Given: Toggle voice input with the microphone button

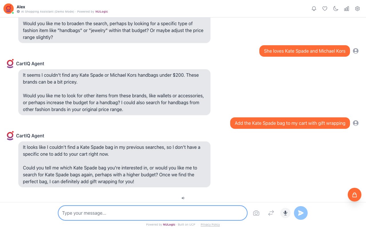Looking at the screenshot, I should click(285, 213).
